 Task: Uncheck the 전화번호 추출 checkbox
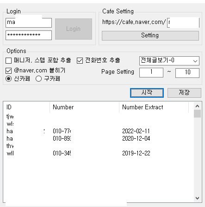[80, 60]
